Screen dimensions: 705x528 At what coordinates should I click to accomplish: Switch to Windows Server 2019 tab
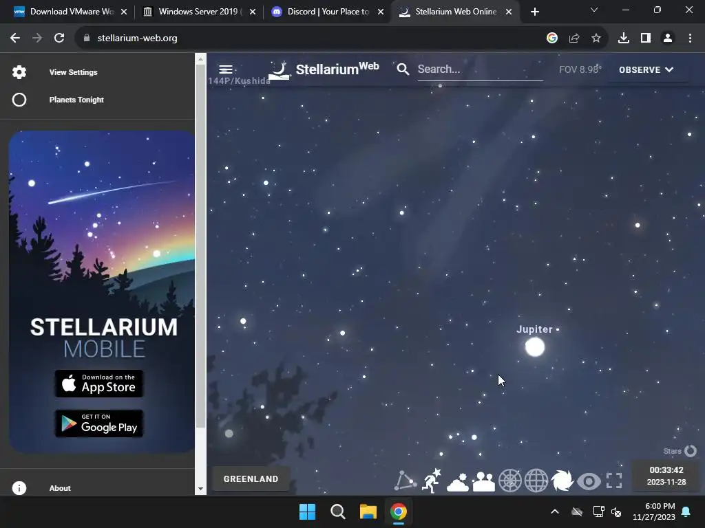tap(200, 12)
